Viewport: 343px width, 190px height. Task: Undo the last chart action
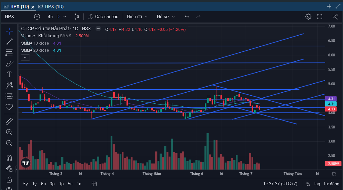tap(187, 16)
